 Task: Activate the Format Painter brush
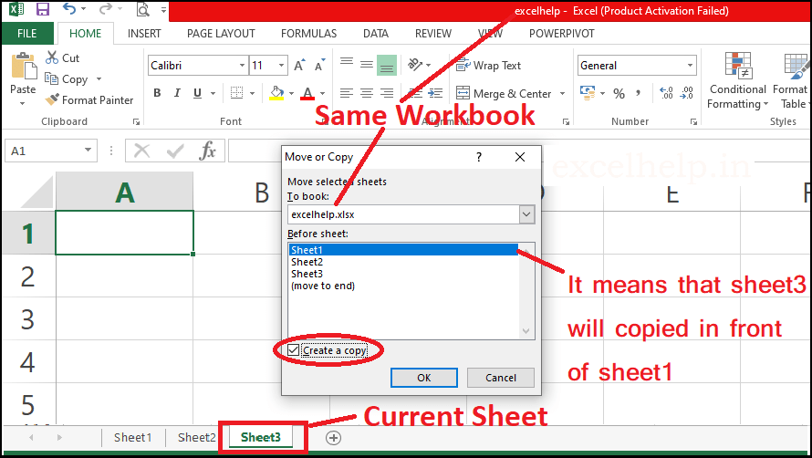(88, 99)
